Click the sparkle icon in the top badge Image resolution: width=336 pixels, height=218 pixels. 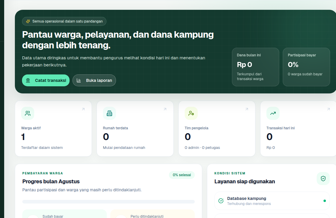pos(28,21)
